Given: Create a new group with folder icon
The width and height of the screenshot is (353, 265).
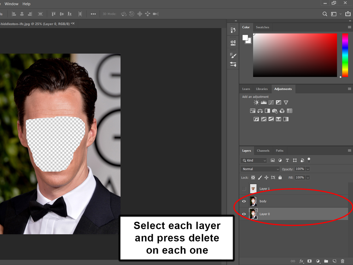Looking at the screenshot, I should tap(326, 261).
